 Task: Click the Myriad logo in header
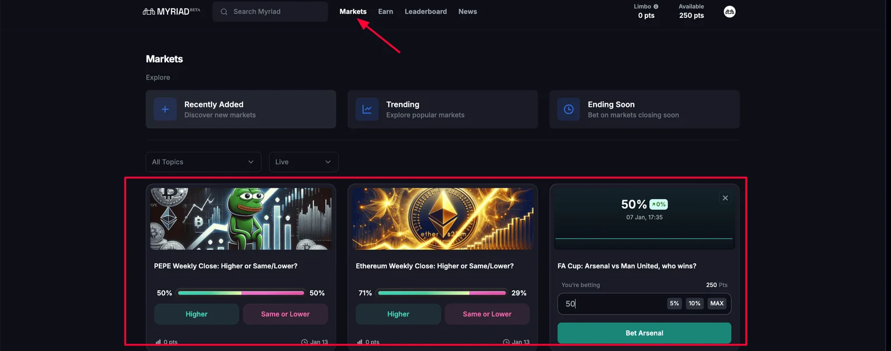(171, 11)
